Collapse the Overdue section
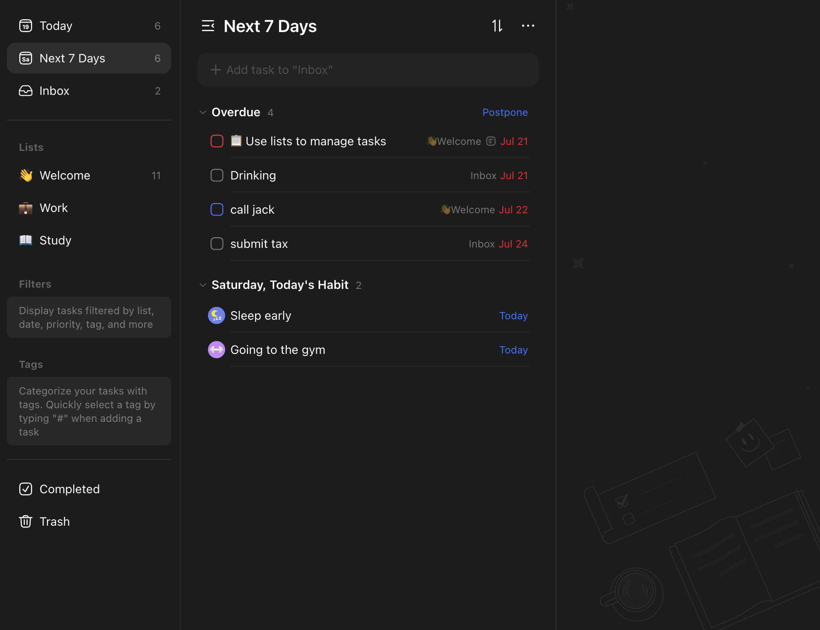This screenshot has height=630, width=820. [203, 112]
